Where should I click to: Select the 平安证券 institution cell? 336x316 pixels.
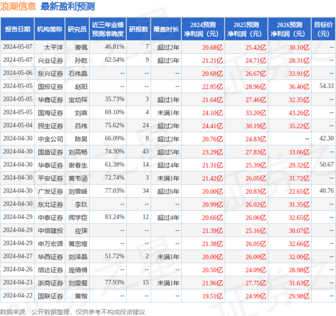coord(50,178)
